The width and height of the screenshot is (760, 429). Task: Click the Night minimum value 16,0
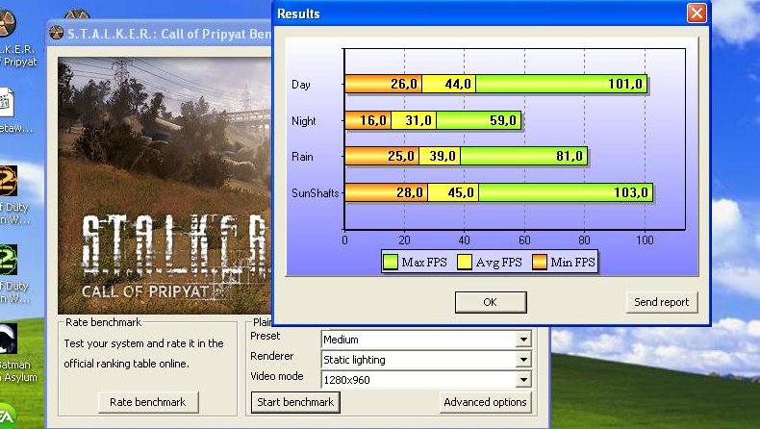pos(373,120)
